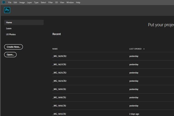The height and width of the screenshot is (116, 174).
Task: Open recent file _MG_1613.CR2
Action: pyautogui.click(x=59, y=114)
